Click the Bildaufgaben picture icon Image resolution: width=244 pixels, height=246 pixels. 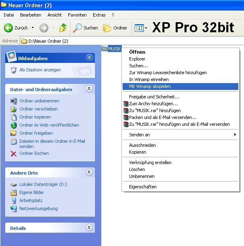pos(11,56)
